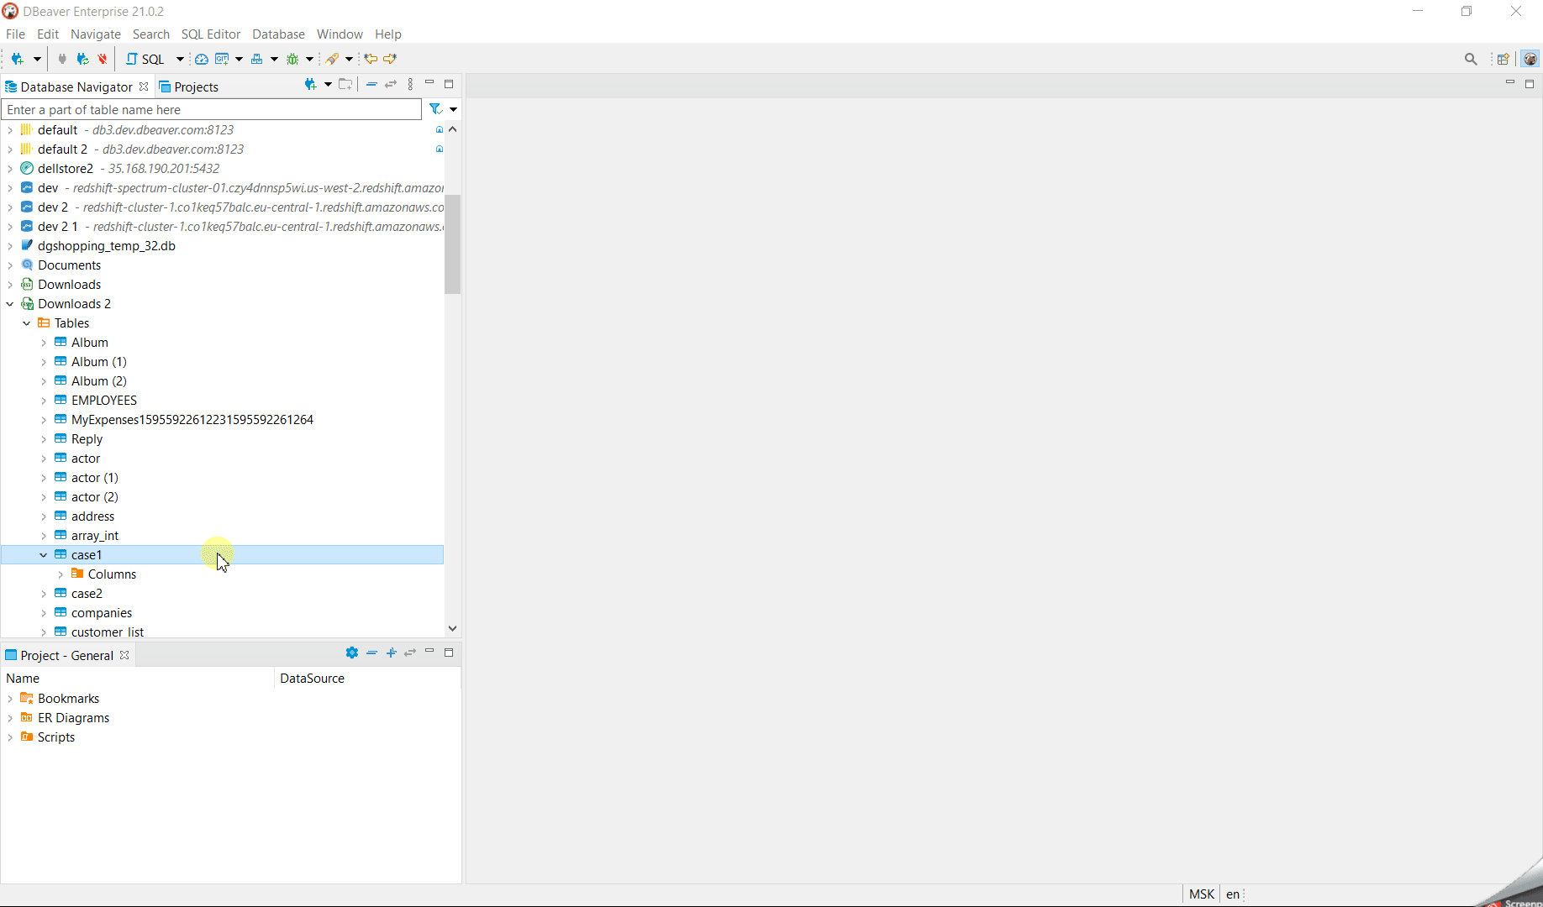
Task: Toggle link with editor in Database Navigator
Action: tap(391, 84)
